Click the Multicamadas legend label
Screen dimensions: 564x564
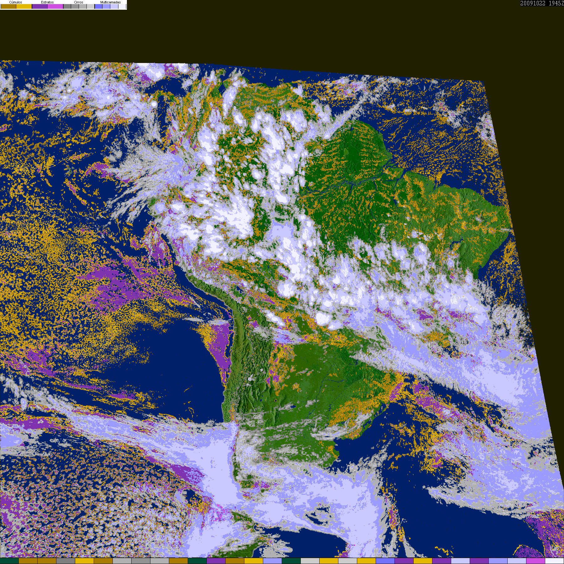(x=111, y=2)
